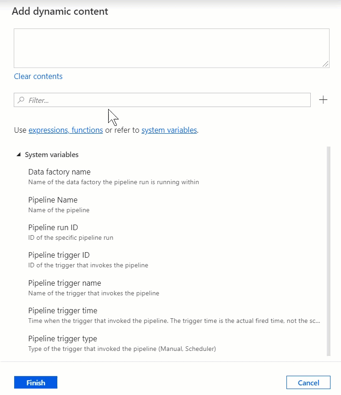Click the plus icon beside the filter

pyautogui.click(x=323, y=100)
